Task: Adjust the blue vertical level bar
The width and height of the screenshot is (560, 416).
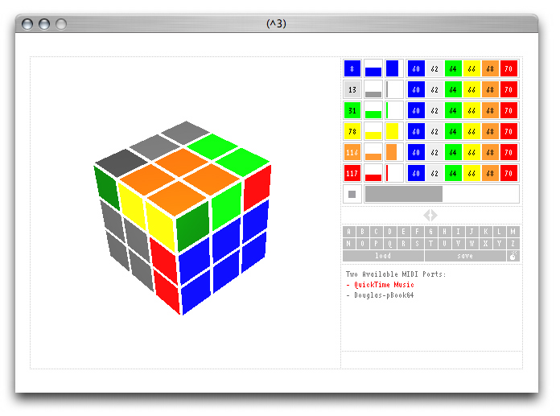Action: pos(373,68)
